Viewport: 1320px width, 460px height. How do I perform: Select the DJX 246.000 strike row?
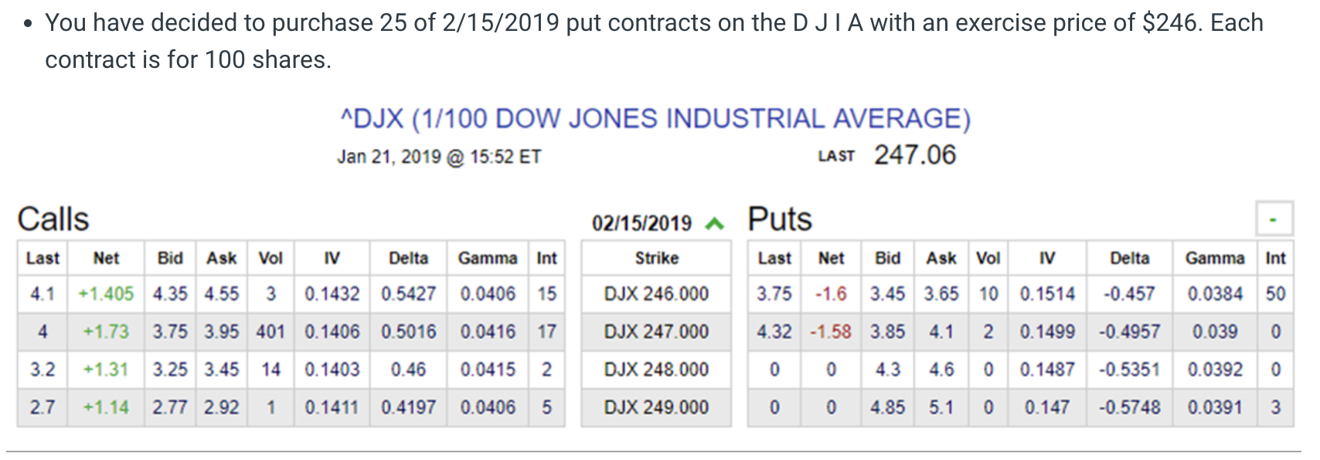pyautogui.click(x=656, y=294)
